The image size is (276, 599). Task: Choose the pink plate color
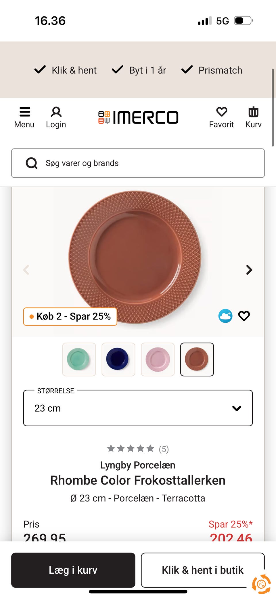[158, 359]
